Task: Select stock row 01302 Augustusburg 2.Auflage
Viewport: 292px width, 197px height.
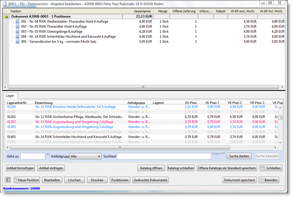Action: coord(74,122)
